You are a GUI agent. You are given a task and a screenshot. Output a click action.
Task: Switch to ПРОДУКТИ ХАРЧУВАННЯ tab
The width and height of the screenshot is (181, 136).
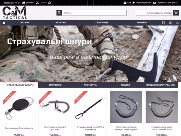coord(160,85)
